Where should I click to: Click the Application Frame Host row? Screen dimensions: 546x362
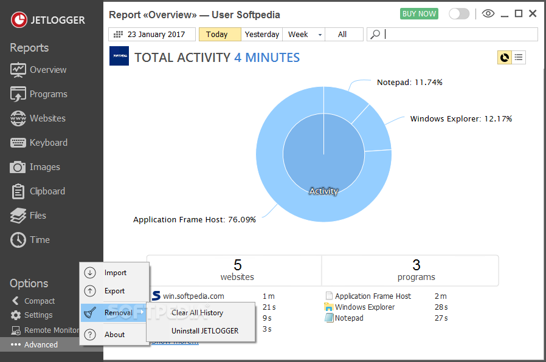(386, 296)
